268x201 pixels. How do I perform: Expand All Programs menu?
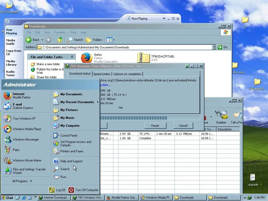point(22,181)
